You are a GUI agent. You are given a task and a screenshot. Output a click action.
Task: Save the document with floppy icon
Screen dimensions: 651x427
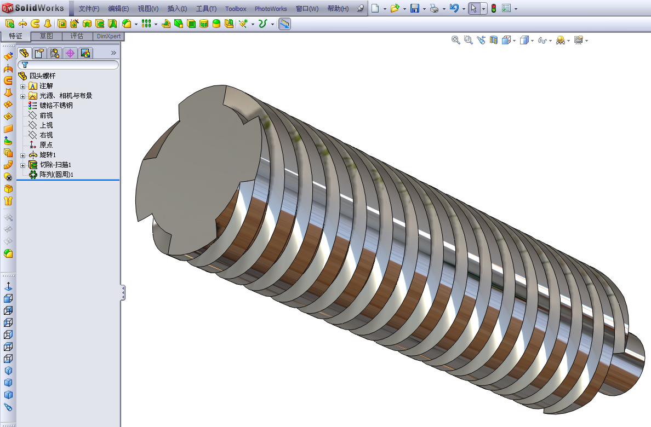(415, 8)
